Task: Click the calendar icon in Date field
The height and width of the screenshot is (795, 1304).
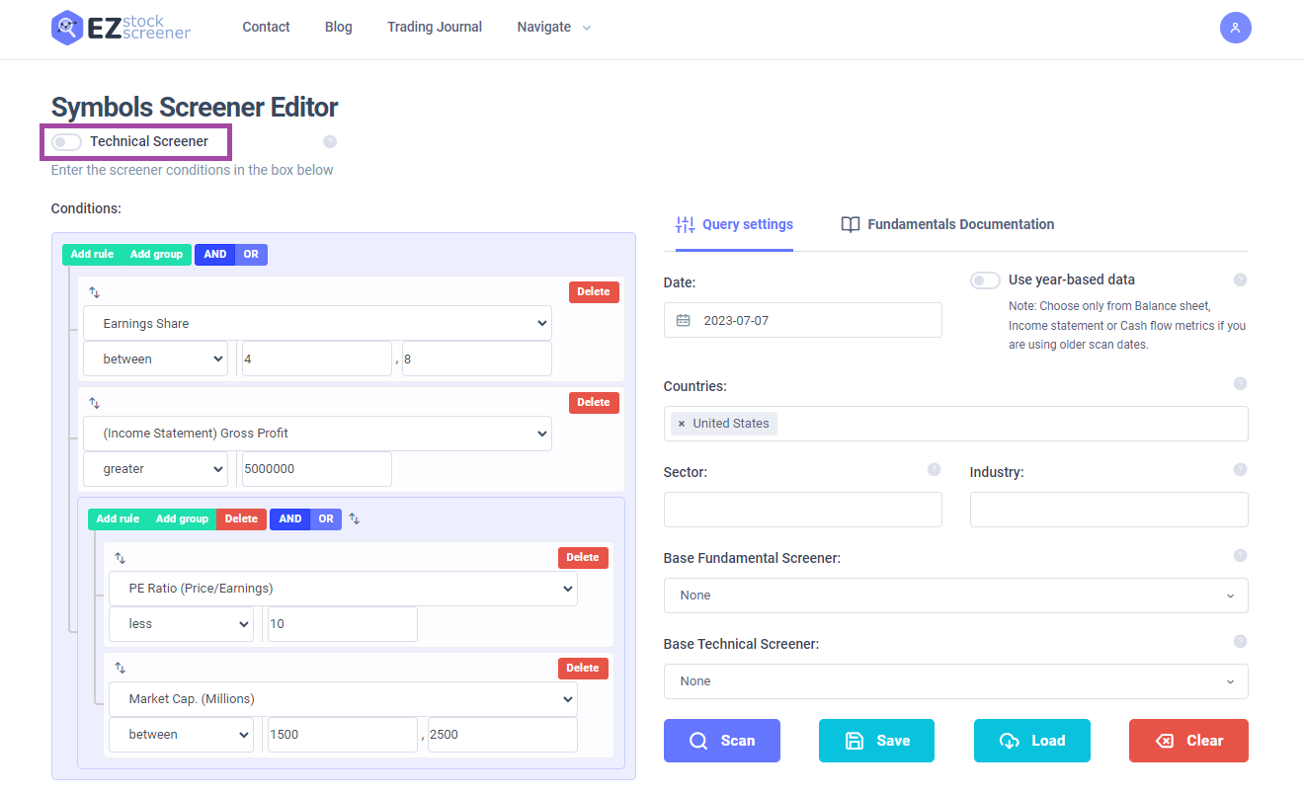Action: 683,320
